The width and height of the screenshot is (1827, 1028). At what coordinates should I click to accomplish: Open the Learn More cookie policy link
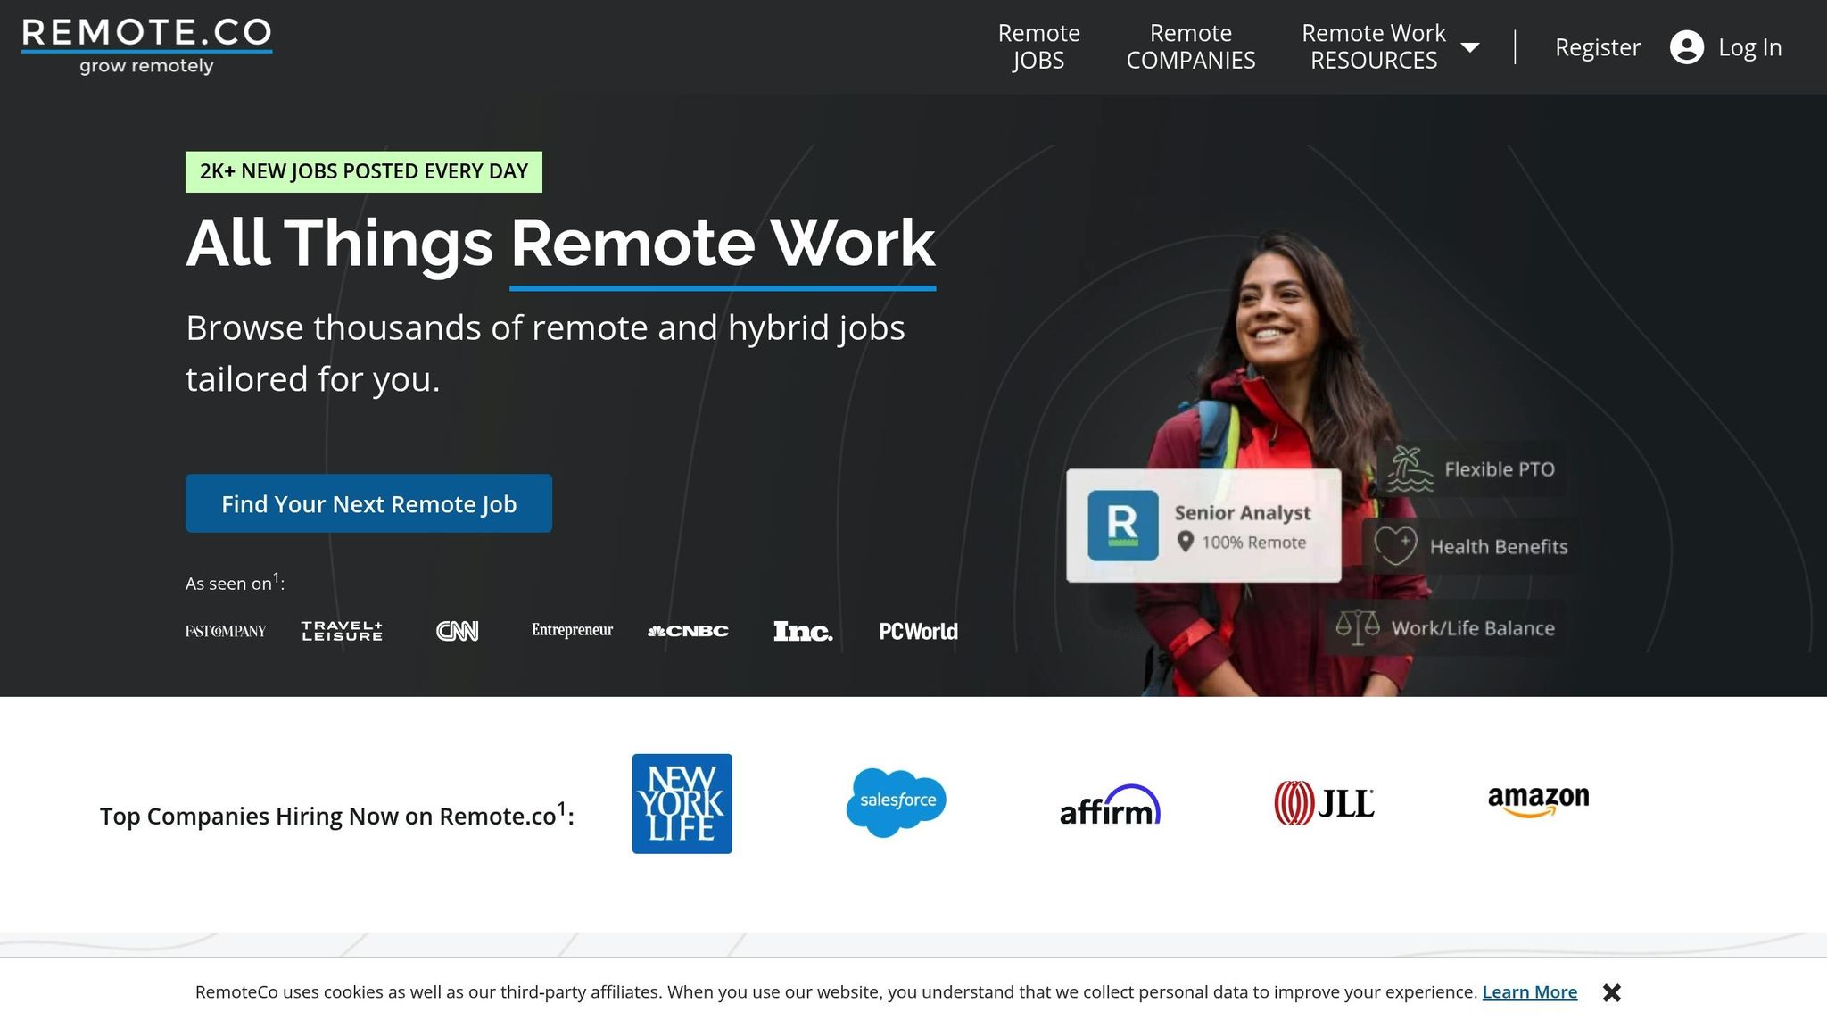click(x=1529, y=991)
